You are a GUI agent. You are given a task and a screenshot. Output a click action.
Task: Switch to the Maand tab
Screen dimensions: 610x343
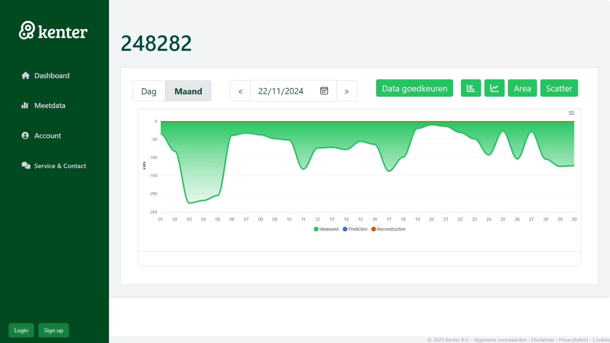tap(188, 91)
